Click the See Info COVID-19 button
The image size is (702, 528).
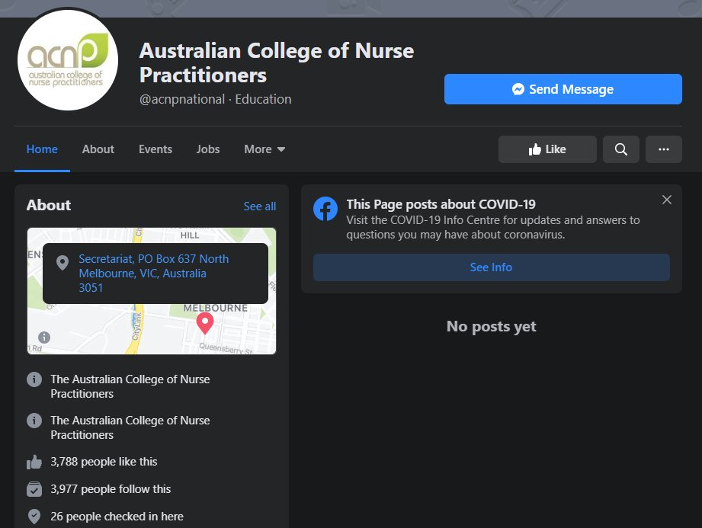coord(491,267)
